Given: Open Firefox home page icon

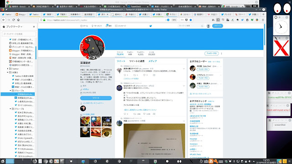Looking at the screenshot, I should coord(18,20).
